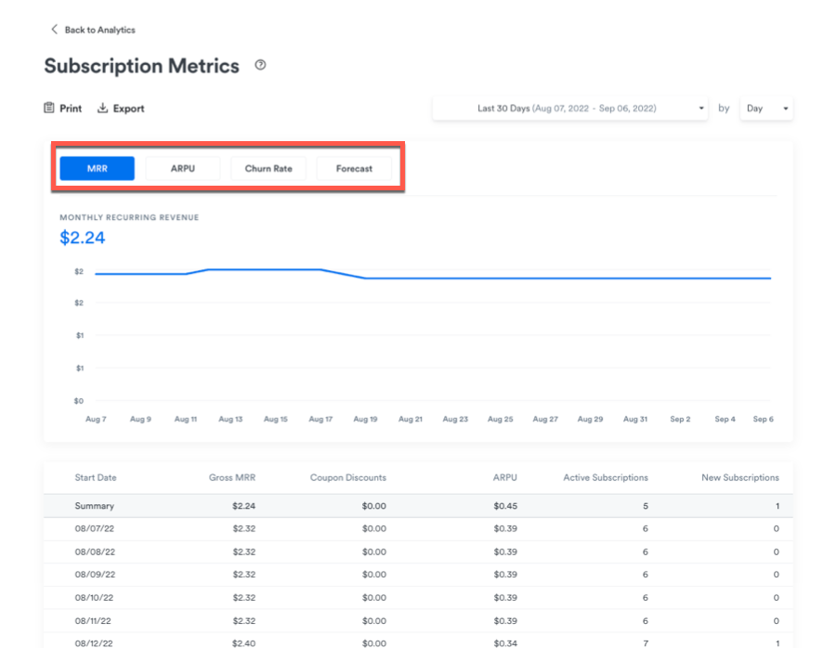This screenshot has height=648, width=836.
Task: Open the Forecast tab
Action: pyautogui.click(x=354, y=168)
